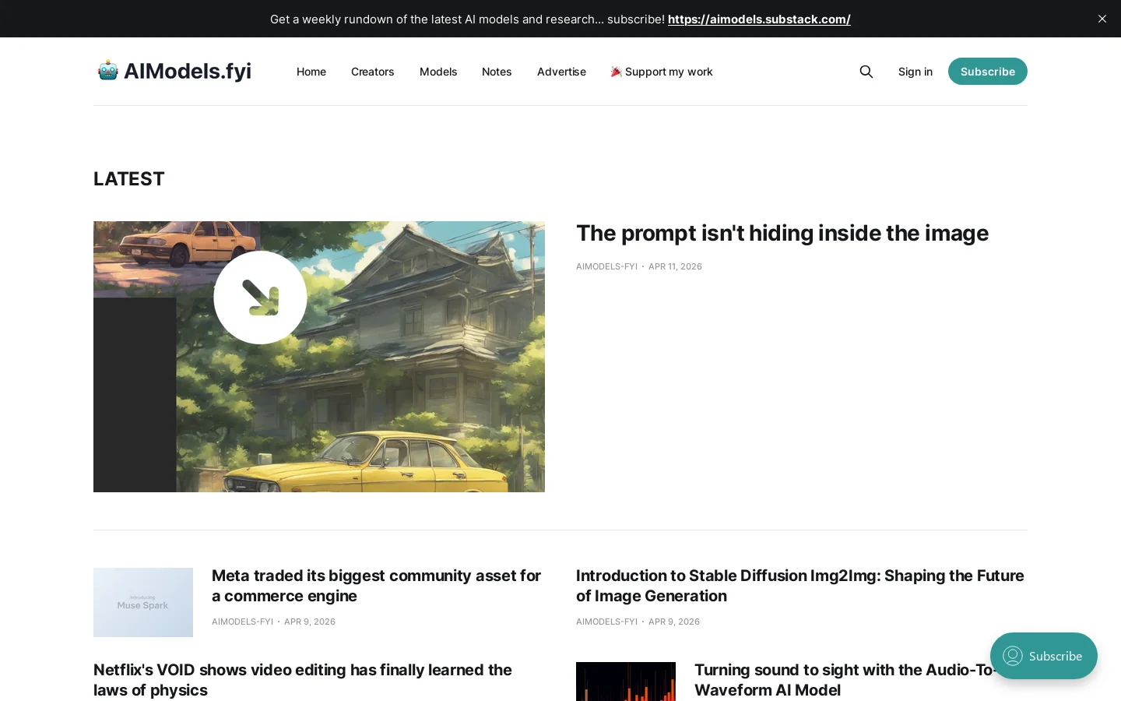Viewport: 1121px width, 701px height.
Task: Open featured article image with yellow car
Action: point(319,357)
